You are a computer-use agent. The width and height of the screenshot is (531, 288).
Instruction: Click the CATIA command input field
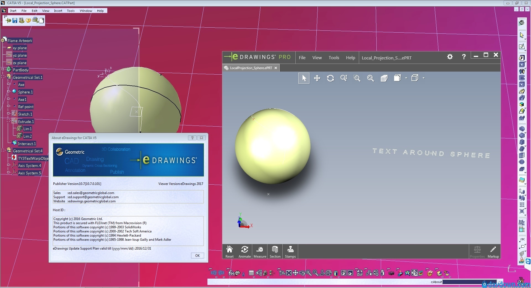point(469,282)
